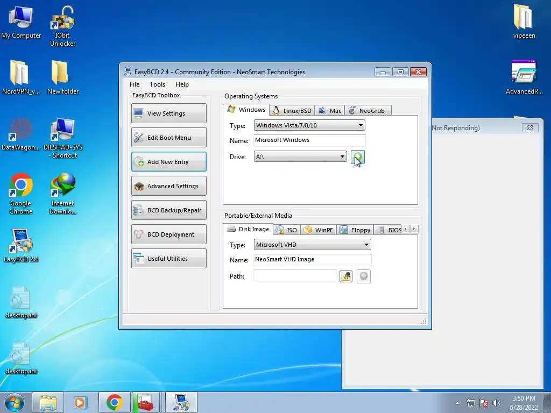Select vipeeen folder on desktop
Screen dimensions: 551x413
point(524,22)
